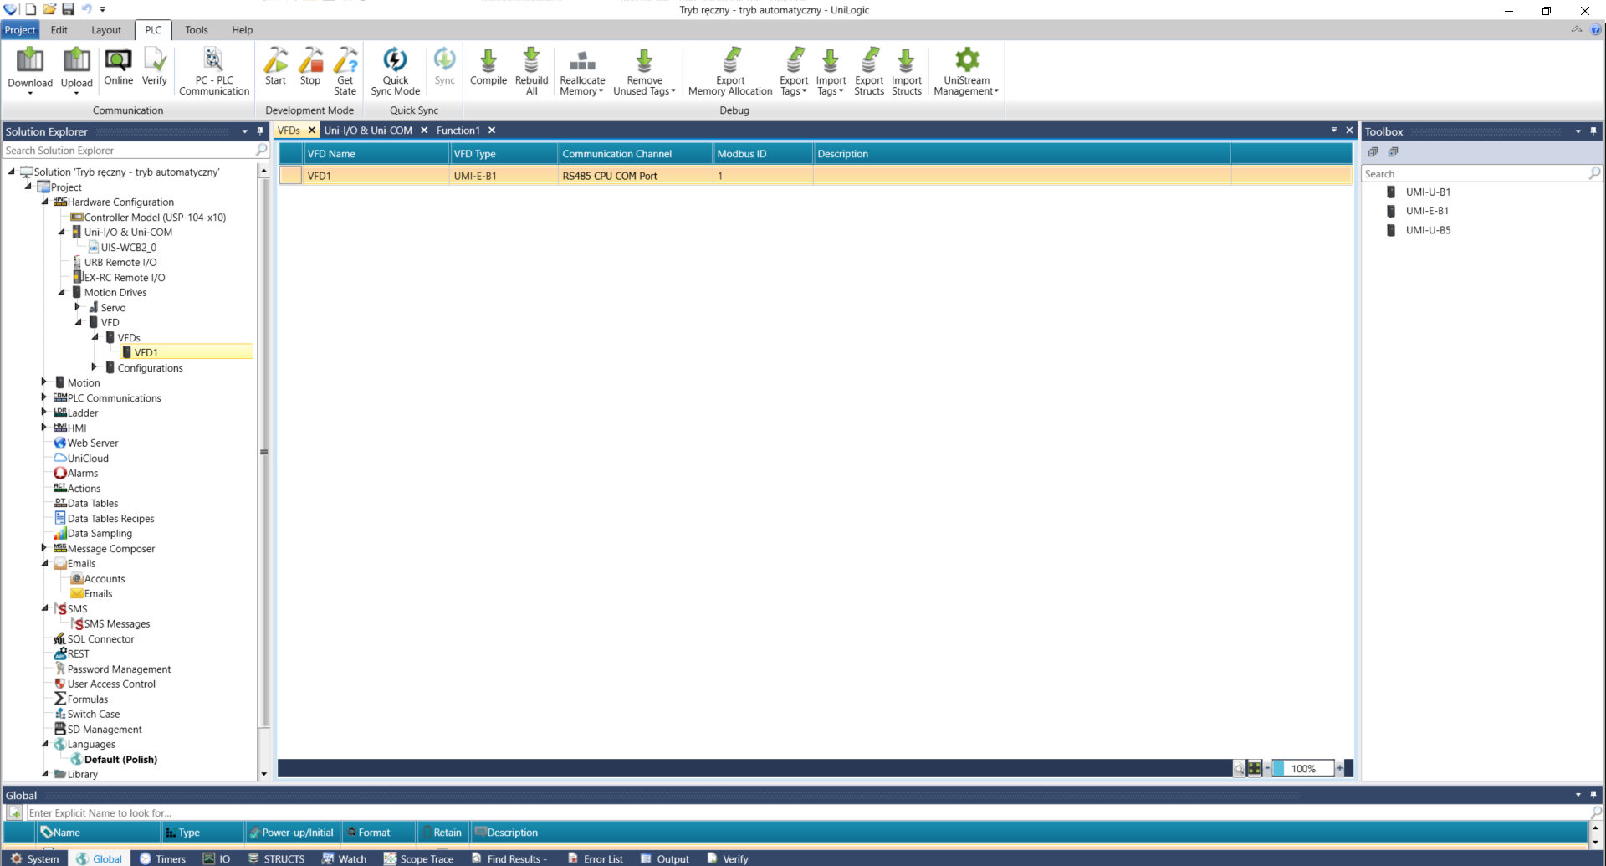The height and width of the screenshot is (866, 1606).
Task: Click the zoom level slider bar
Action: 1303,768
